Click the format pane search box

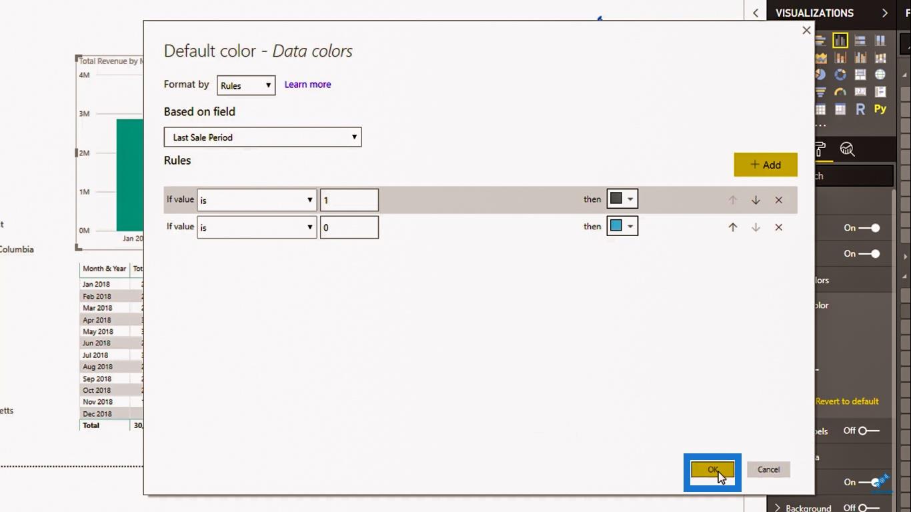[854, 176]
